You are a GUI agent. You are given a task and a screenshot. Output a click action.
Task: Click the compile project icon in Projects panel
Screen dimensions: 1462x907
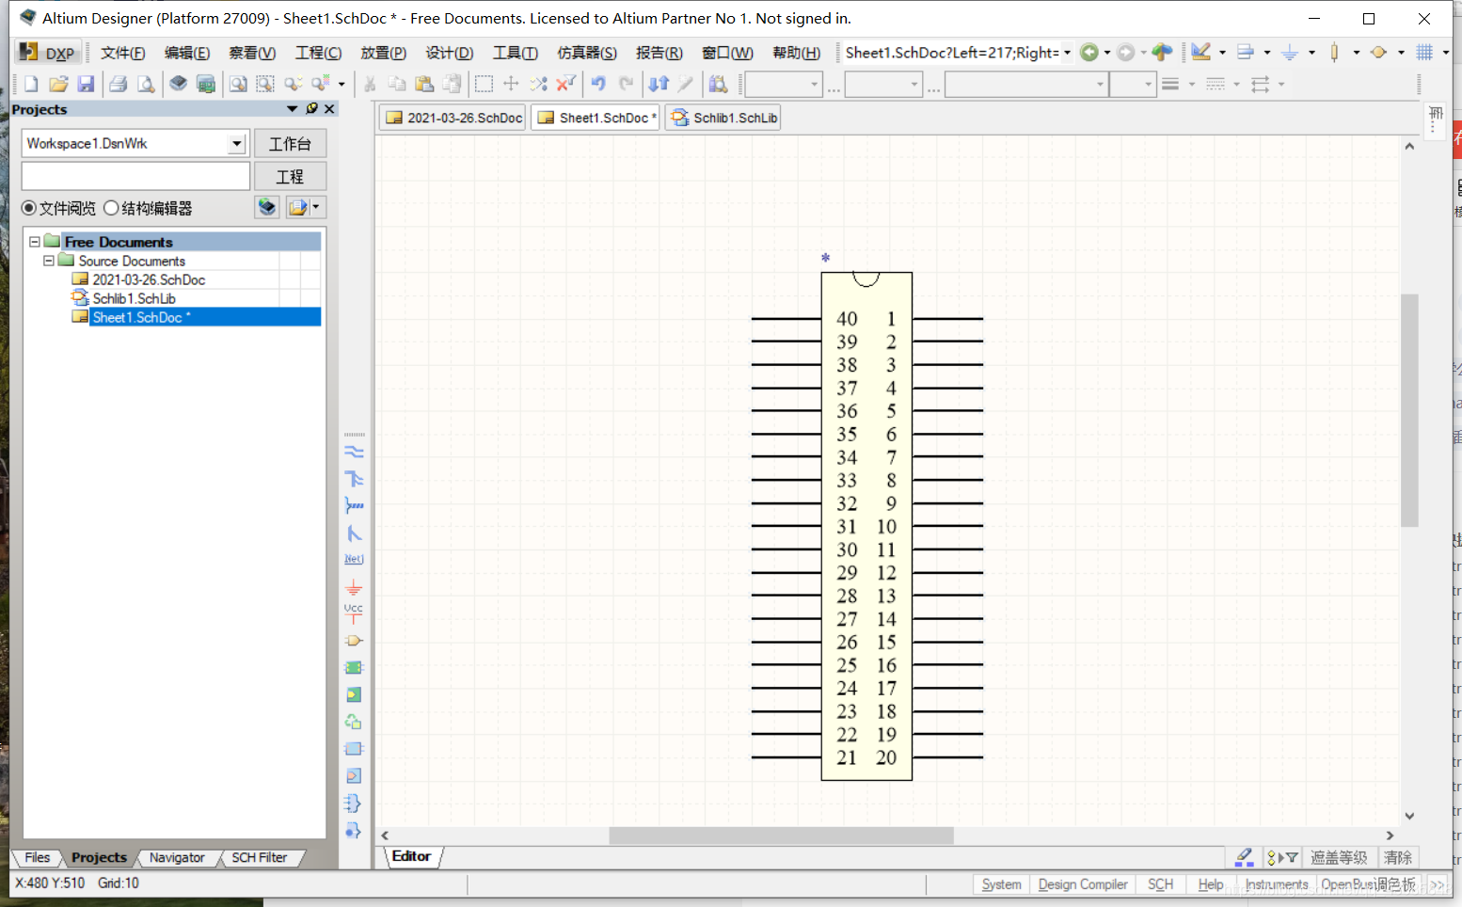pos(267,207)
